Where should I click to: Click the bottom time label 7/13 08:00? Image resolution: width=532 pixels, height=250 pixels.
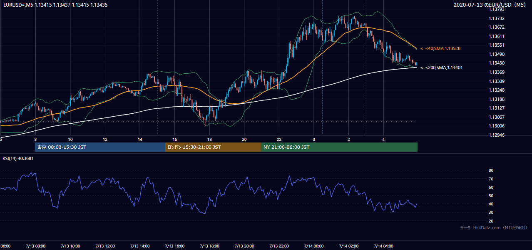(x=35, y=246)
